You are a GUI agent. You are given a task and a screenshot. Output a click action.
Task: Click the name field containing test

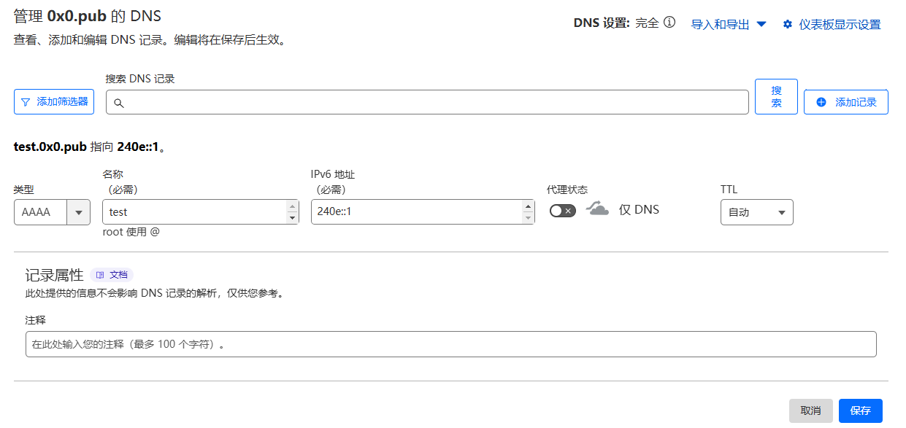(x=201, y=211)
